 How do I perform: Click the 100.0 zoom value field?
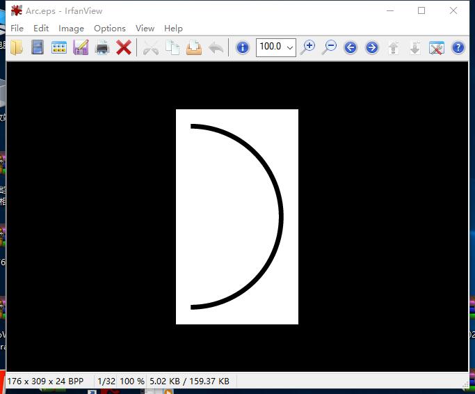tap(270, 47)
